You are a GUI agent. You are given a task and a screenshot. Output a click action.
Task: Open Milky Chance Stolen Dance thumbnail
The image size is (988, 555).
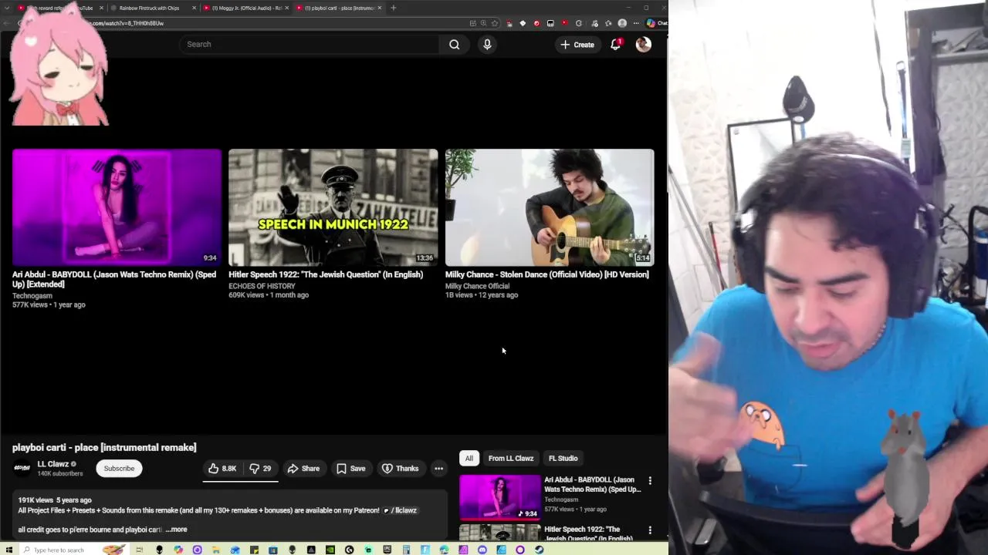[x=550, y=207]
